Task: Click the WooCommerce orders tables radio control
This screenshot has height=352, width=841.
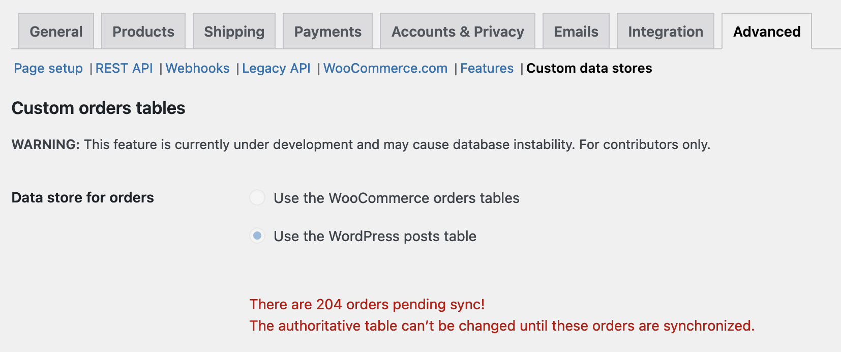Action: 257,198
